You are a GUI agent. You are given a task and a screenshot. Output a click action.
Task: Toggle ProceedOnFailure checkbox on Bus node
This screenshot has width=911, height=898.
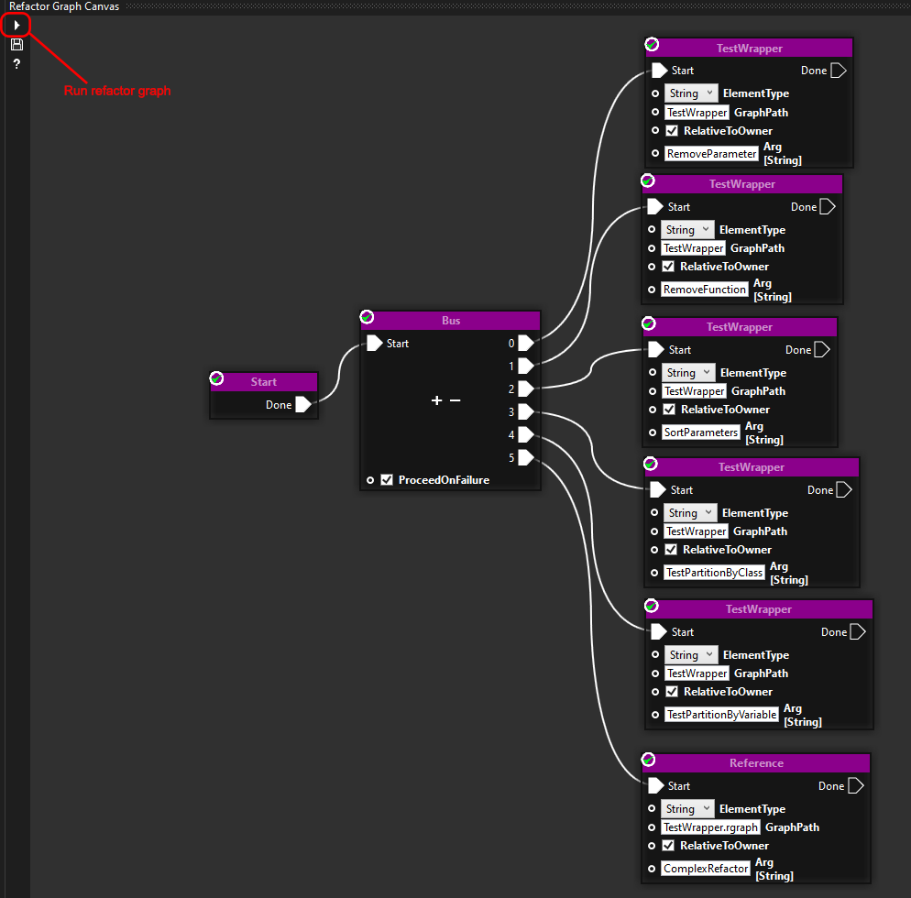[x=387, y=480]
